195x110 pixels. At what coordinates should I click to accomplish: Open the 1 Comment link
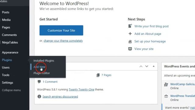[x=50, y=82]
